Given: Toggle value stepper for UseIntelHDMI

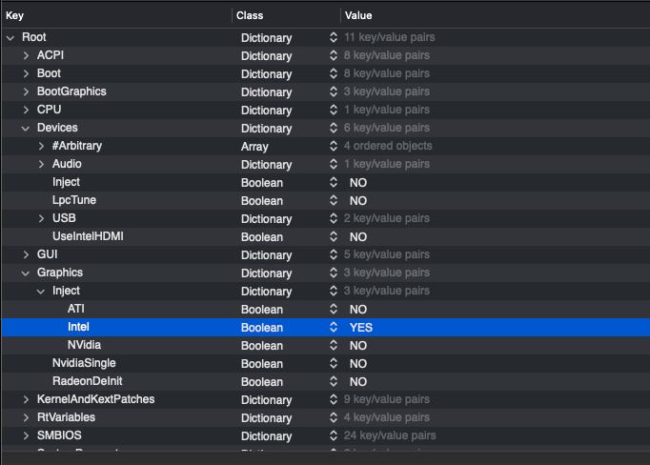Looking at the screenshot, I should pyautogui.click(x=334, y=236).
